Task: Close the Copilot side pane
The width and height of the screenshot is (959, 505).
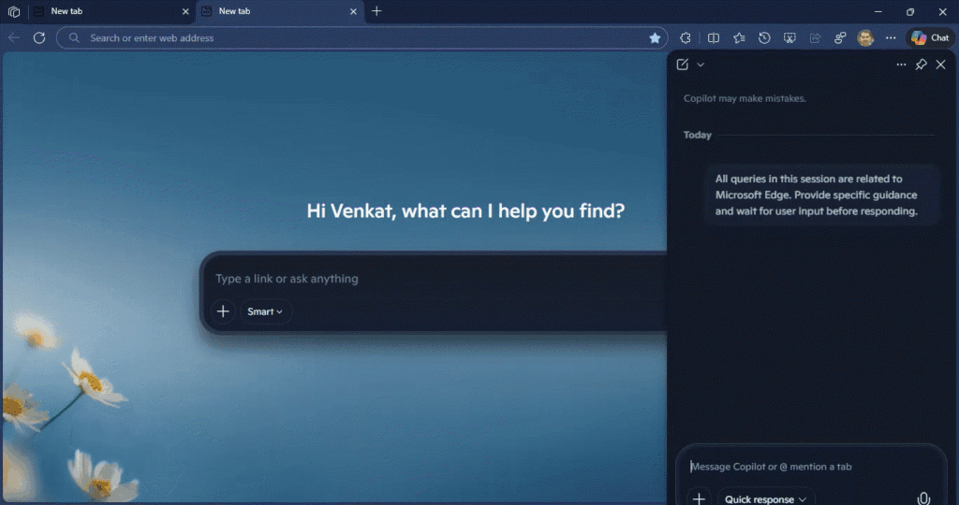Action: pos(940,65)
